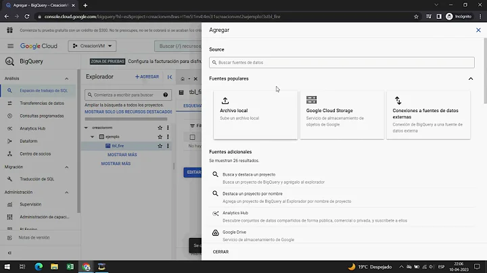The width and height of the screenshot is (487, 273).
Task: Open the home tab icon in workspace
Action: point(183,79)
